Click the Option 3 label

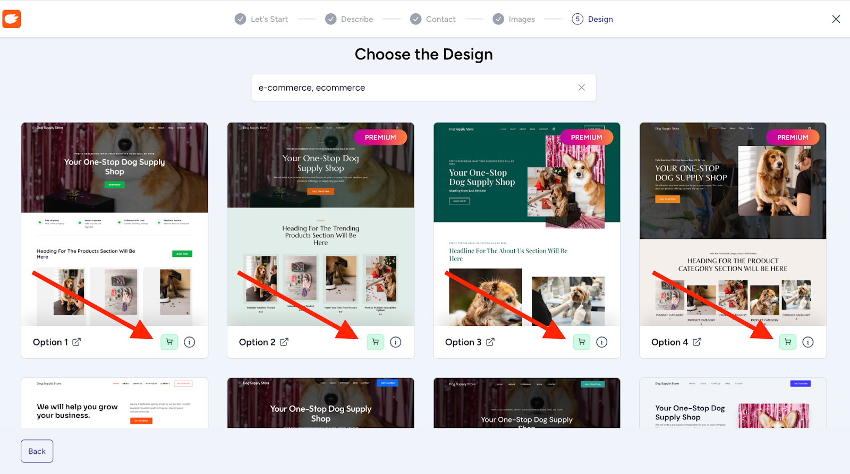pos(463,342)
